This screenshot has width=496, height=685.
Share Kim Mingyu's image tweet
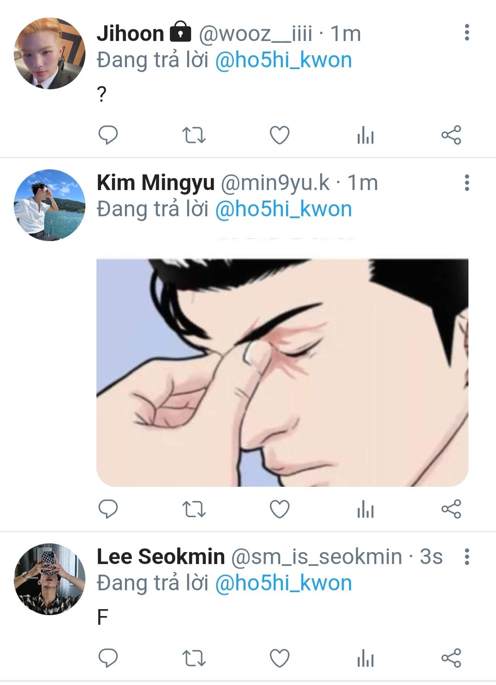451,509
